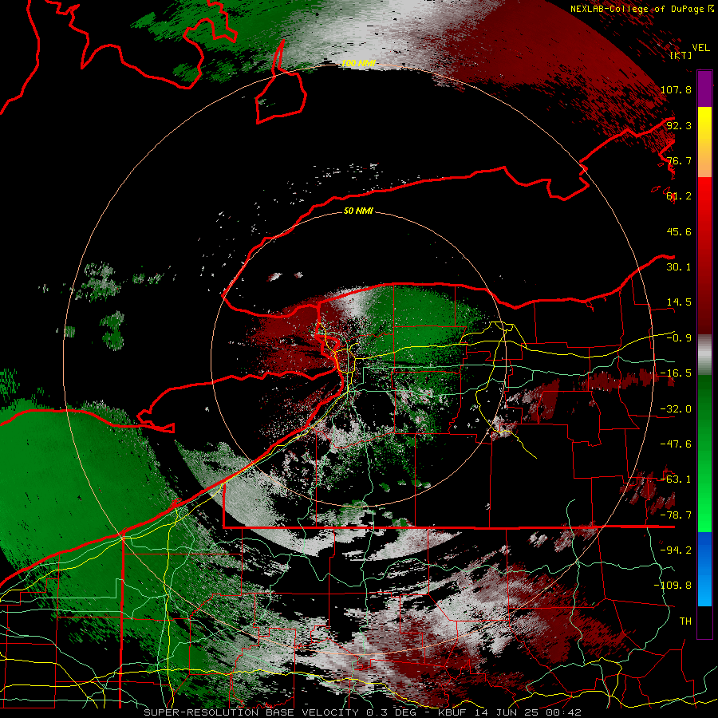Viewport: 718px width, 718px height.
Task: Pick the gray near-zero segment of the colorbar
Action: pyautogui.click(x=704, y=355)
